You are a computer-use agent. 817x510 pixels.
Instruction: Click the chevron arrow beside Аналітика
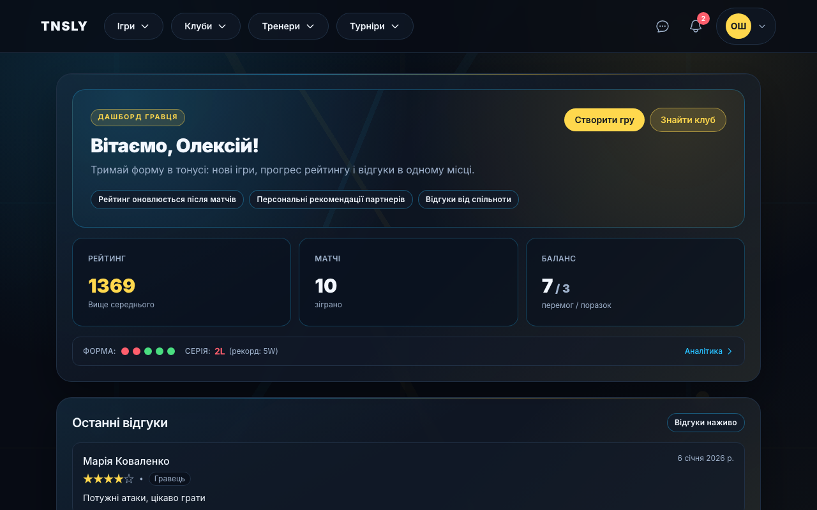click(x=730, y=351)
